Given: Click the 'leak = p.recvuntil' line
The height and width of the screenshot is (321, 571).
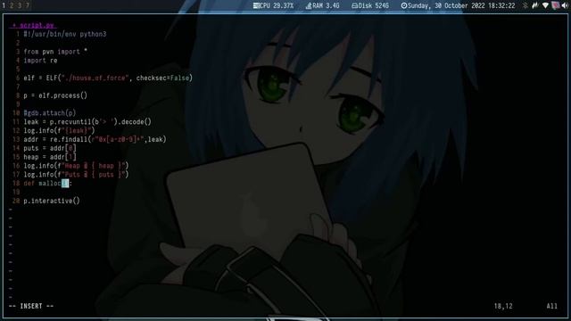Looking at the screenshot, I should coord(87,122).
